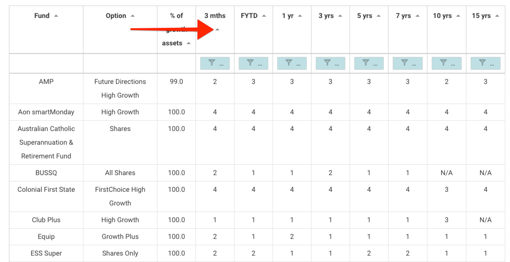Open the filter under 3 yrs column
The height and width of the screenshot is (262, 510).
pos(330,63)
